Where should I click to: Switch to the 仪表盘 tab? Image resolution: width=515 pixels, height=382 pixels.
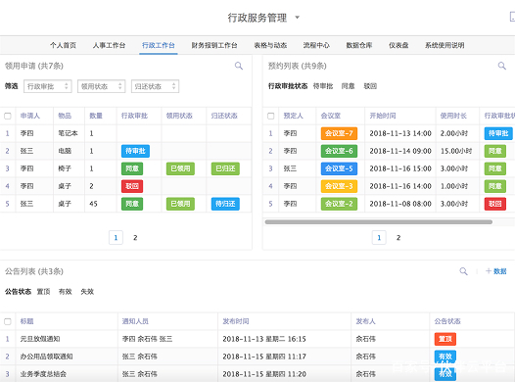tap(398, 45)
